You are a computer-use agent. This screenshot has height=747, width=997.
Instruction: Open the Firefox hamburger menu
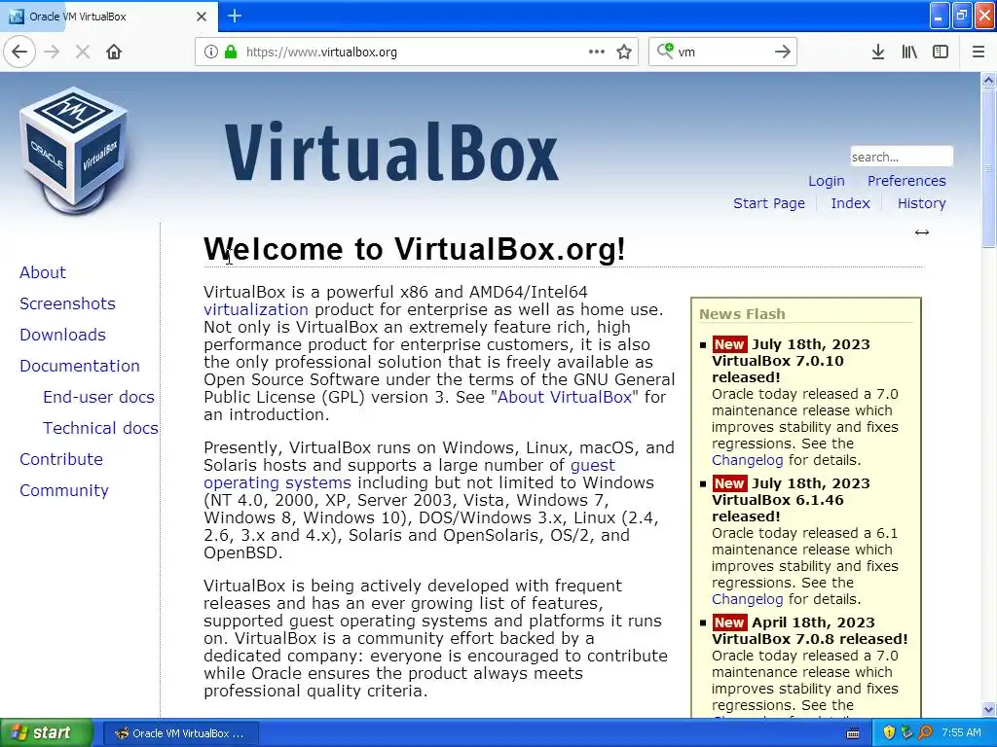(979, 53)
